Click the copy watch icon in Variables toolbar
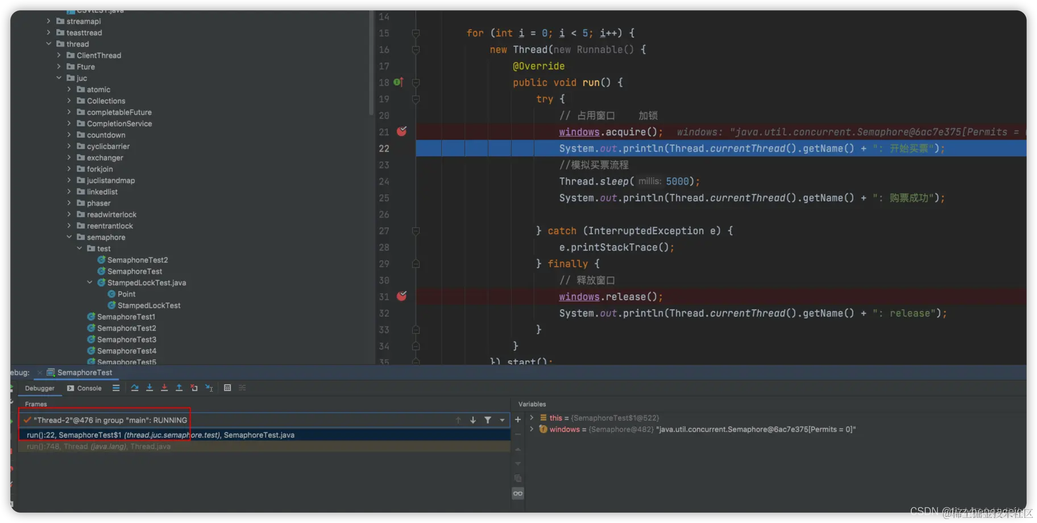 (x=518, y=479)
